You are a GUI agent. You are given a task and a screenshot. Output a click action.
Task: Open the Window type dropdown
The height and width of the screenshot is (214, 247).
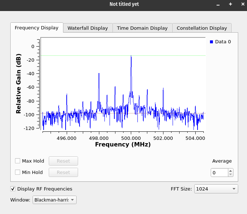click(x=55, y=200)
